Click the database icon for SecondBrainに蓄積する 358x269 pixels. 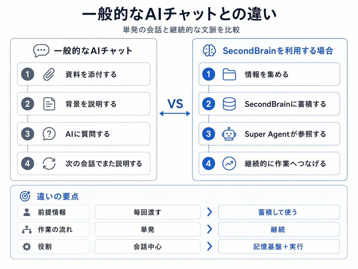[x=229, y=104]
